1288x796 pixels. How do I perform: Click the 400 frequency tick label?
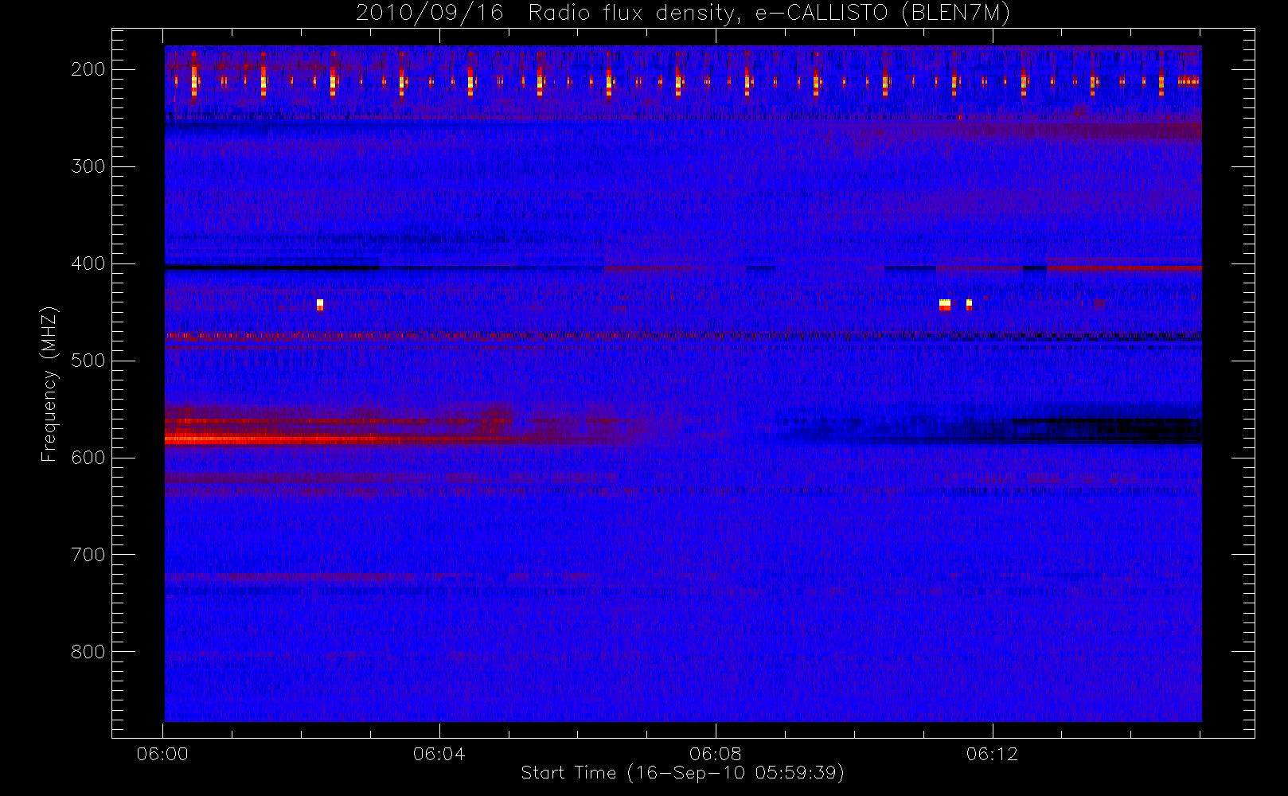point(88,263)
